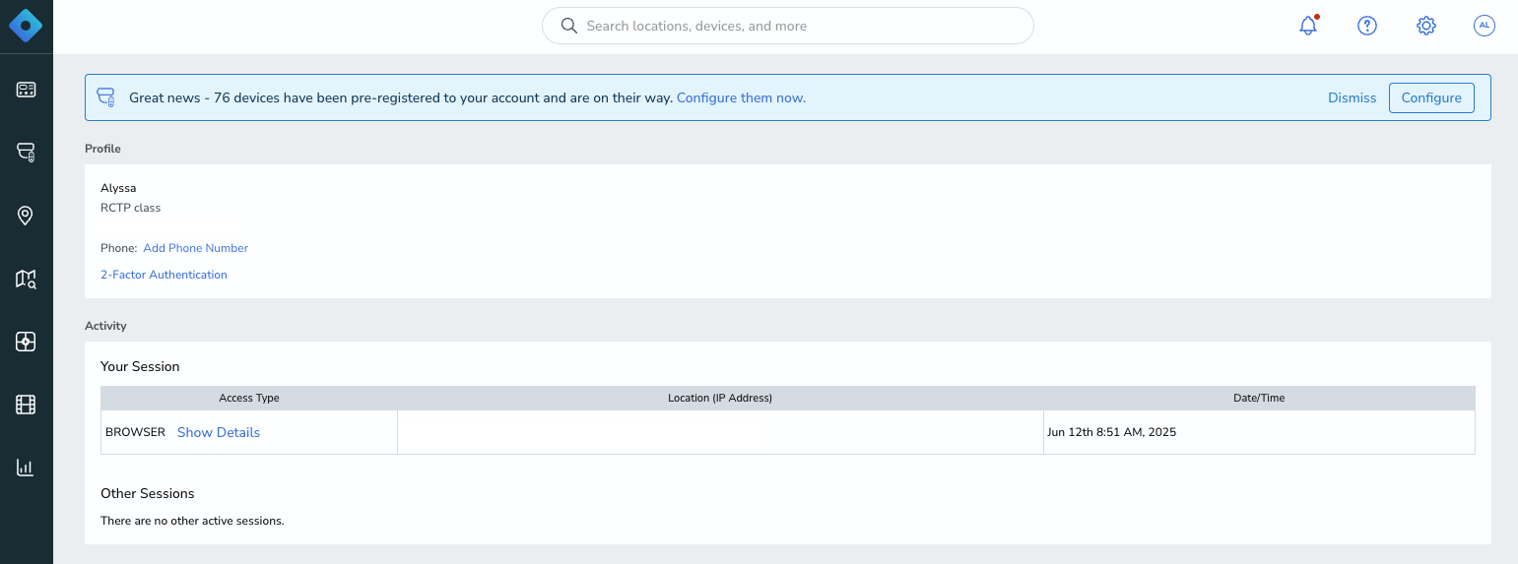
Task: Click the 'RCTP class' organization text
Action: click(130, 208)
